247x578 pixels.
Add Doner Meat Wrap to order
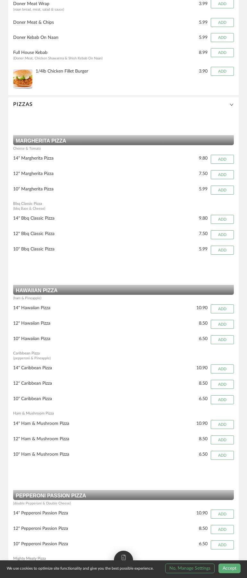coord(222,4)
